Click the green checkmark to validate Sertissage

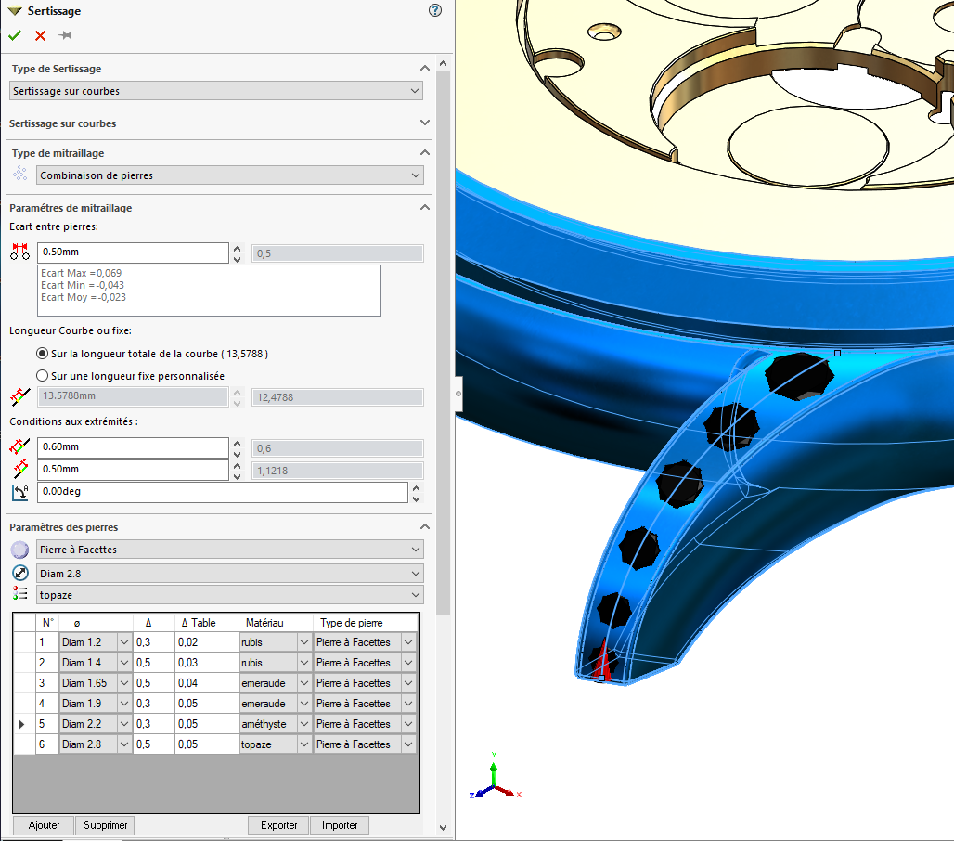[x=15, y=35]
